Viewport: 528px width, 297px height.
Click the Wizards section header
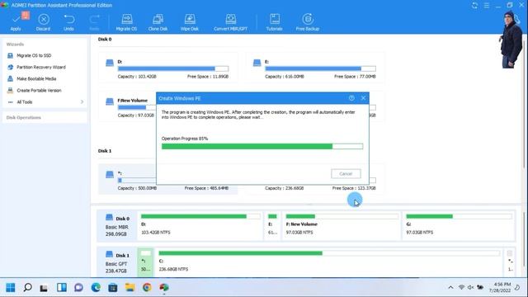[15, 44]
